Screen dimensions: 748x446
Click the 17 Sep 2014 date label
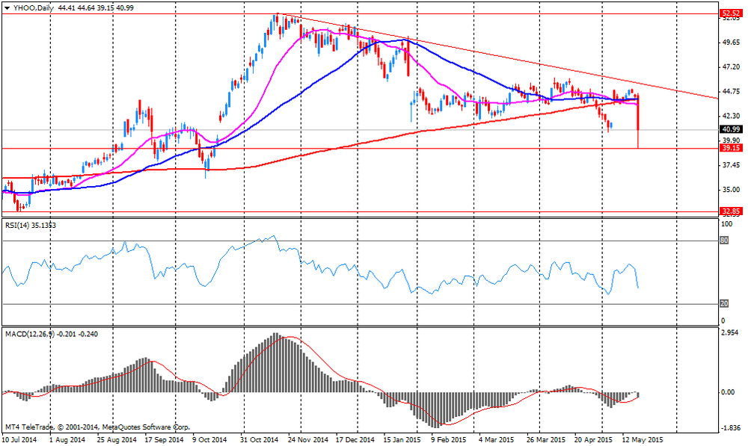point(164,439)
